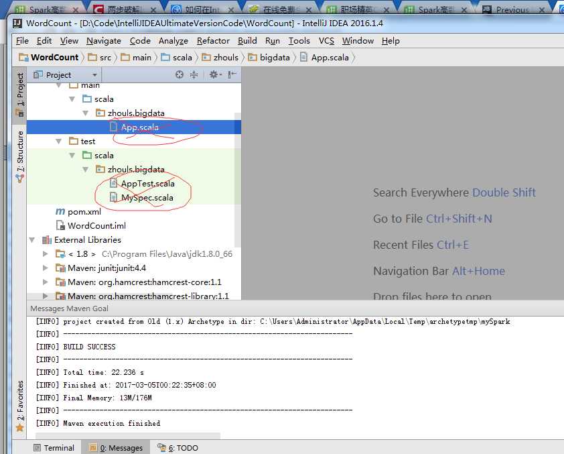This screenshot has width=564, height=454.
Task: Open the Code menu
Action: [140, 41]
